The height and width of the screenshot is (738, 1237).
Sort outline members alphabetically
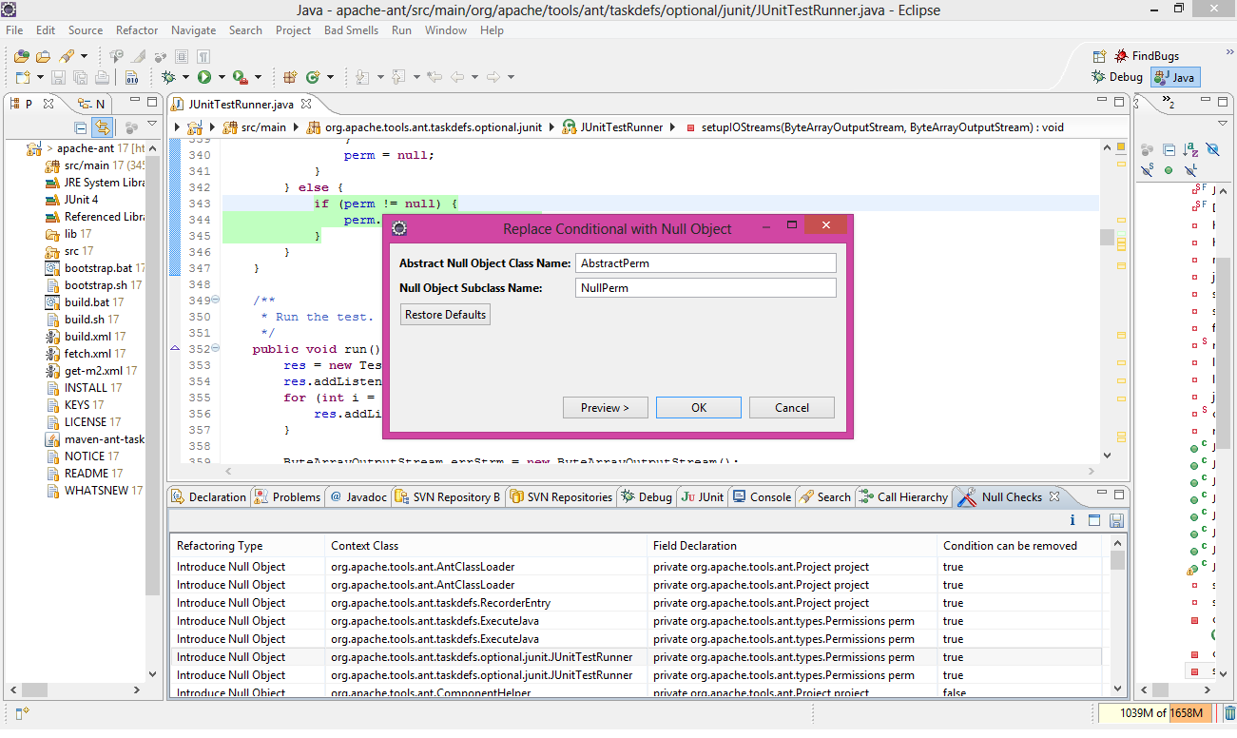pos(1189,149)
